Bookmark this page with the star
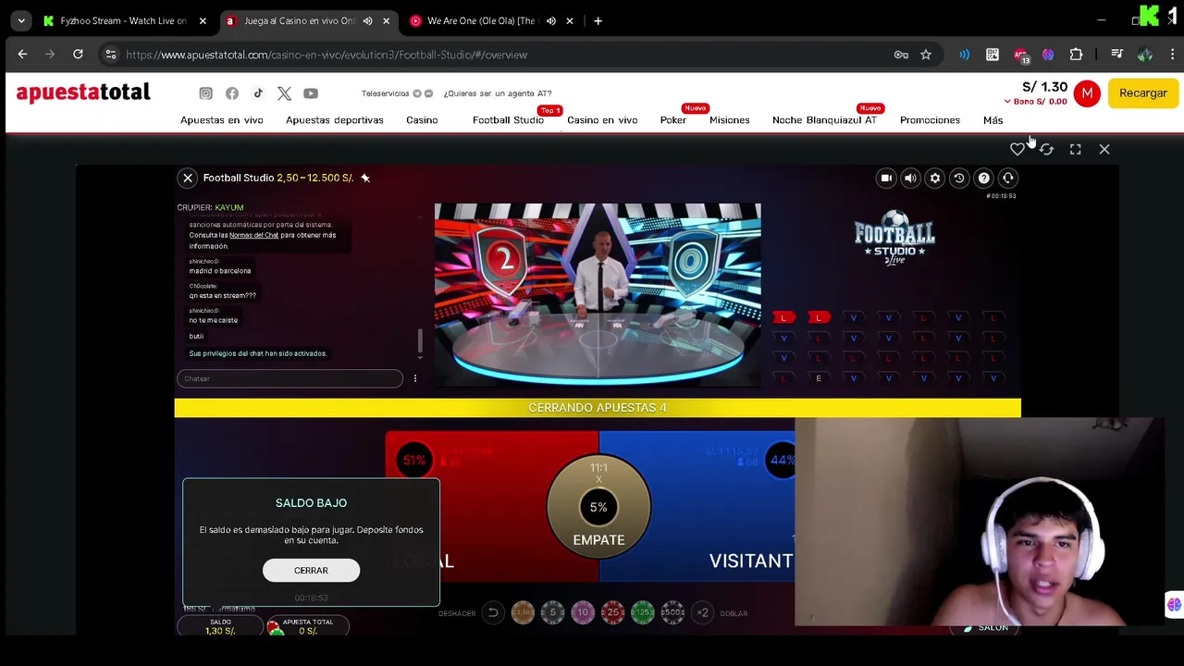Image resolution: width=1184 pixels, height=666 pixels. pyautogui.click(x=926, y=55)
